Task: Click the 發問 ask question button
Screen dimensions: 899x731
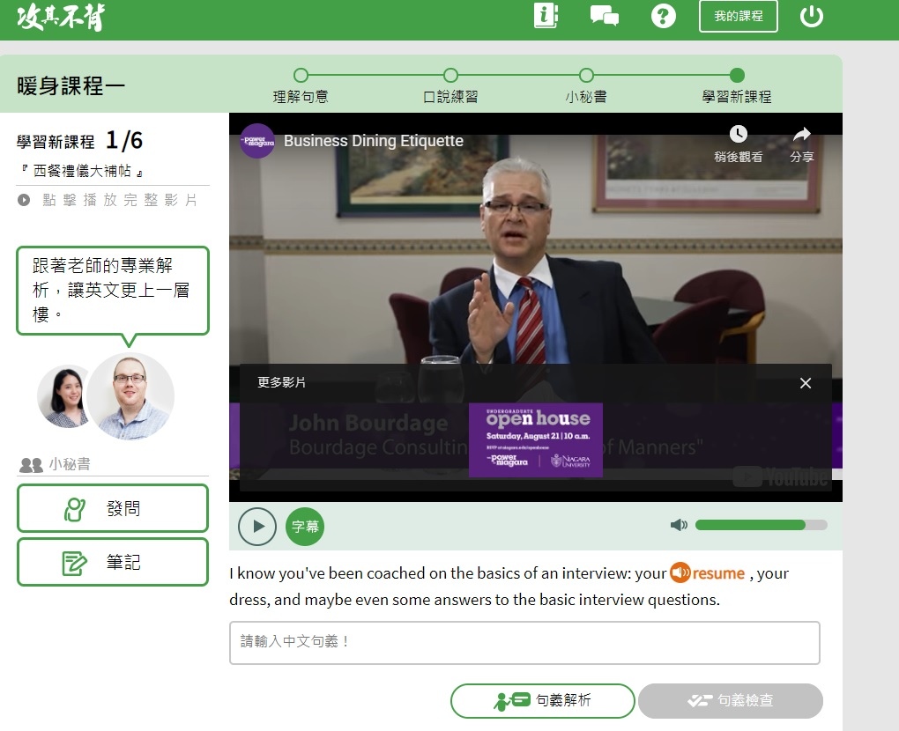Action: pyautogui.click(x=113, y=508)
